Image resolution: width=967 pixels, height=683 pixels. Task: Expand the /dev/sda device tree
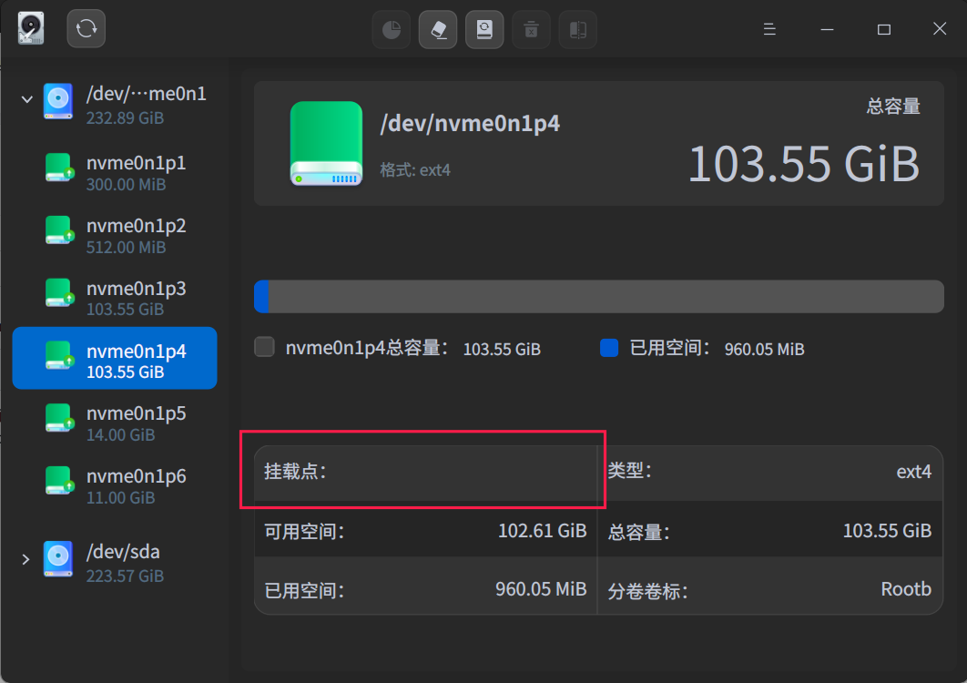(25, 559)
